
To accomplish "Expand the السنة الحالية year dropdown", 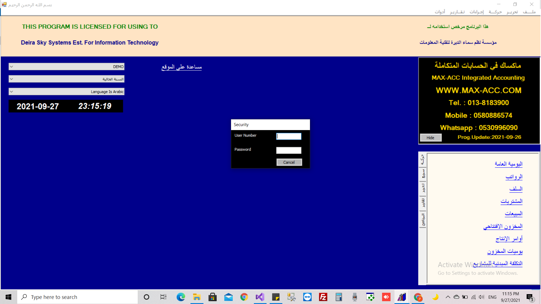I will click(x=66, y=79).
